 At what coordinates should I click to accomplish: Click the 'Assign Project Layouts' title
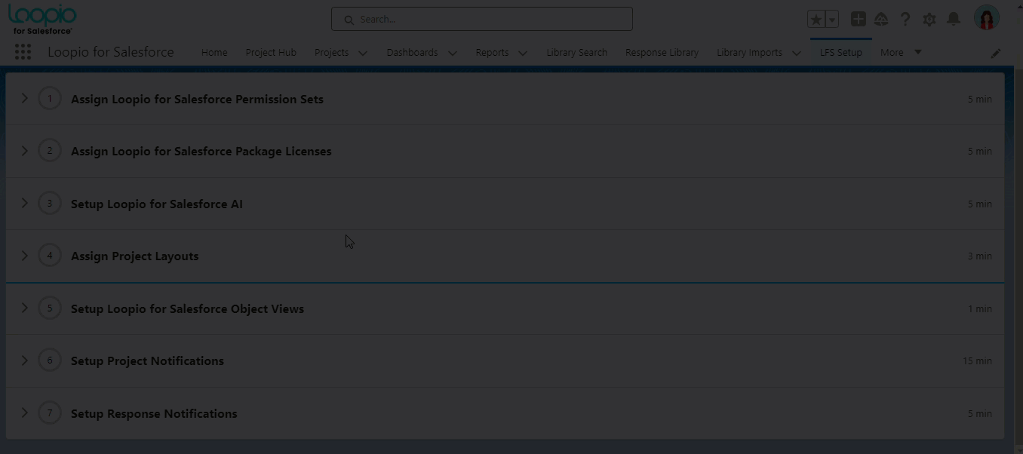(135, 256)
